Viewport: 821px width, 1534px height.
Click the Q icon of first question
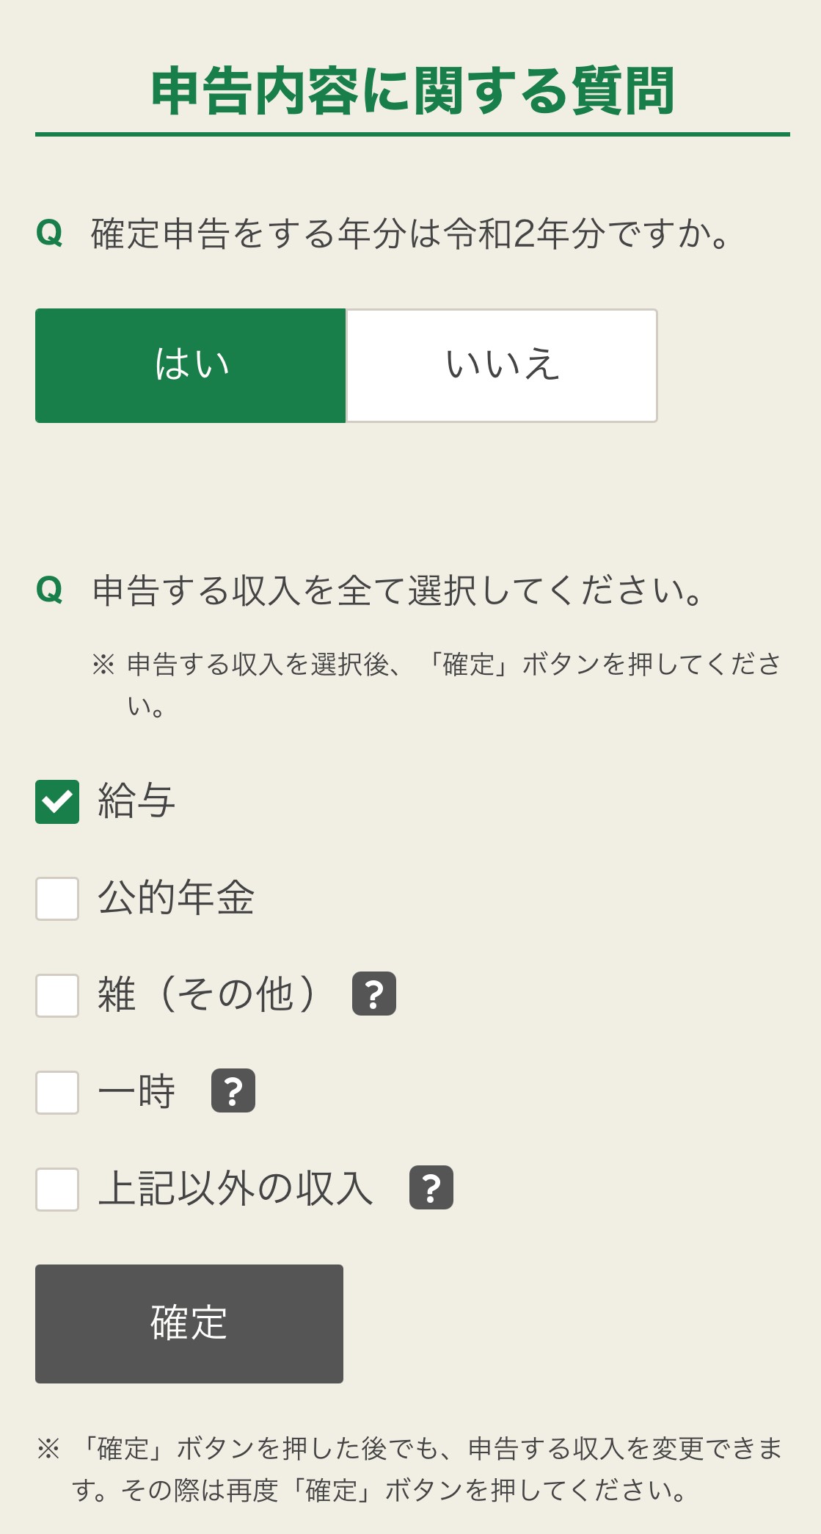pyautogui.click(x=49, y=234)
